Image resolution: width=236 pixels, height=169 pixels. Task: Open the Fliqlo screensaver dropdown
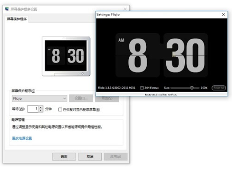(x=39, y=98)
